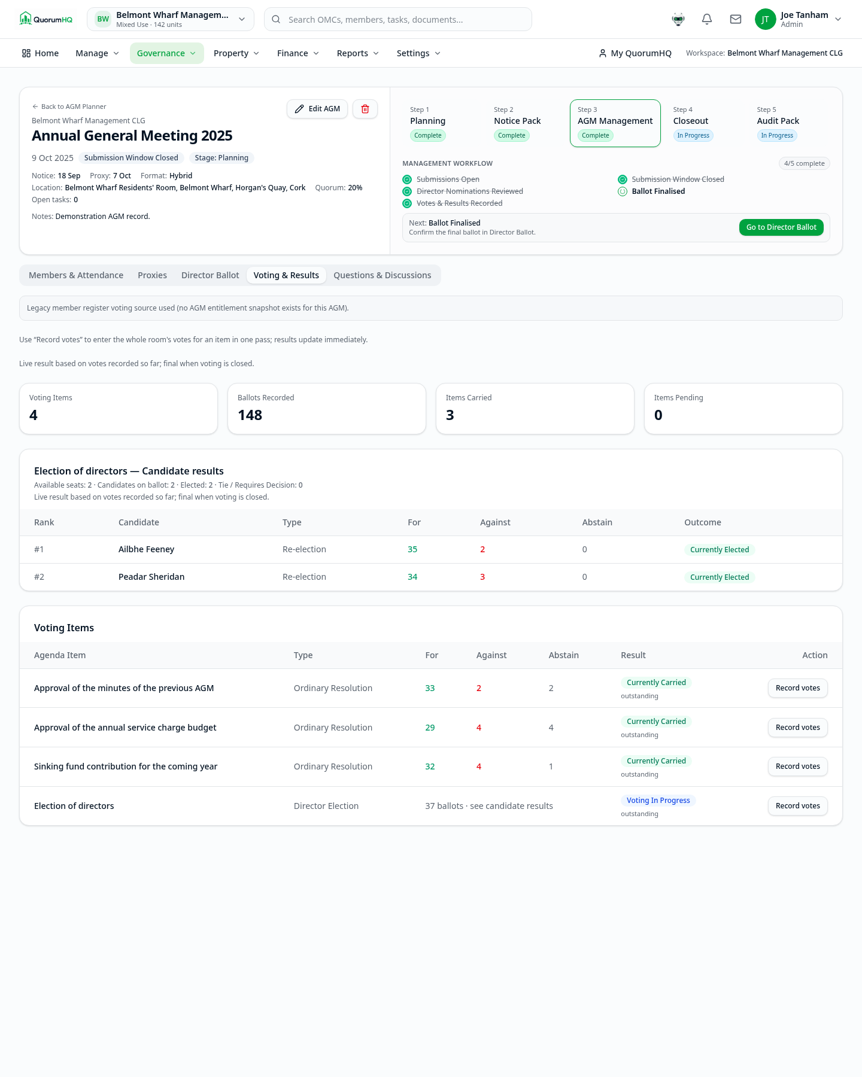Click the Edit AGM button
The height and width of the screenshot is (1077, 862).
tap(317, 109)
